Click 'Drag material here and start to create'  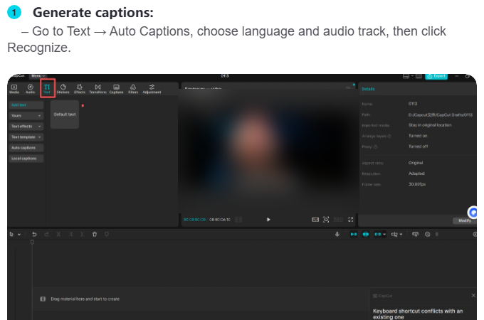(x=85, y=299)
